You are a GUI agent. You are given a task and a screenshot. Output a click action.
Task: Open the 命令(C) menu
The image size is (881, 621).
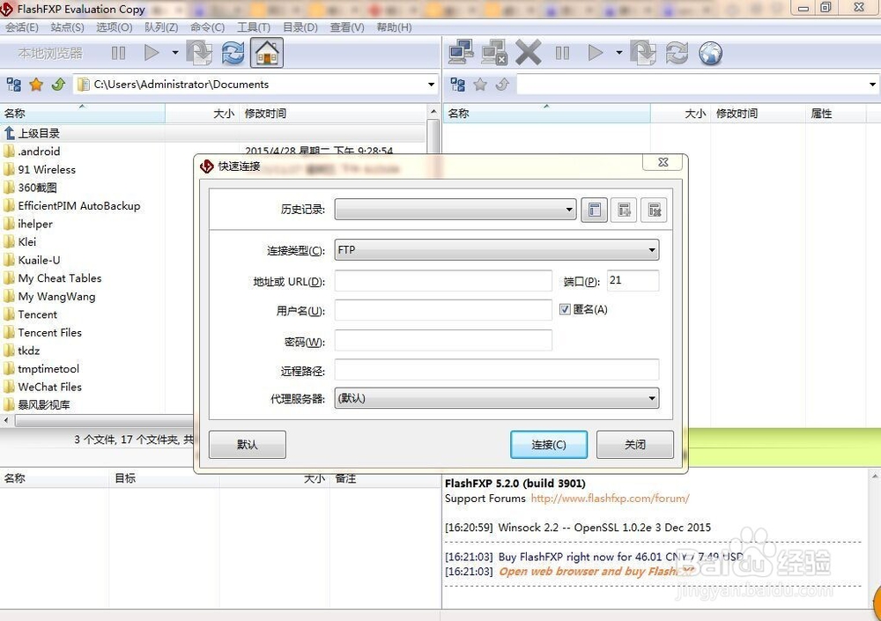point(207,27)
